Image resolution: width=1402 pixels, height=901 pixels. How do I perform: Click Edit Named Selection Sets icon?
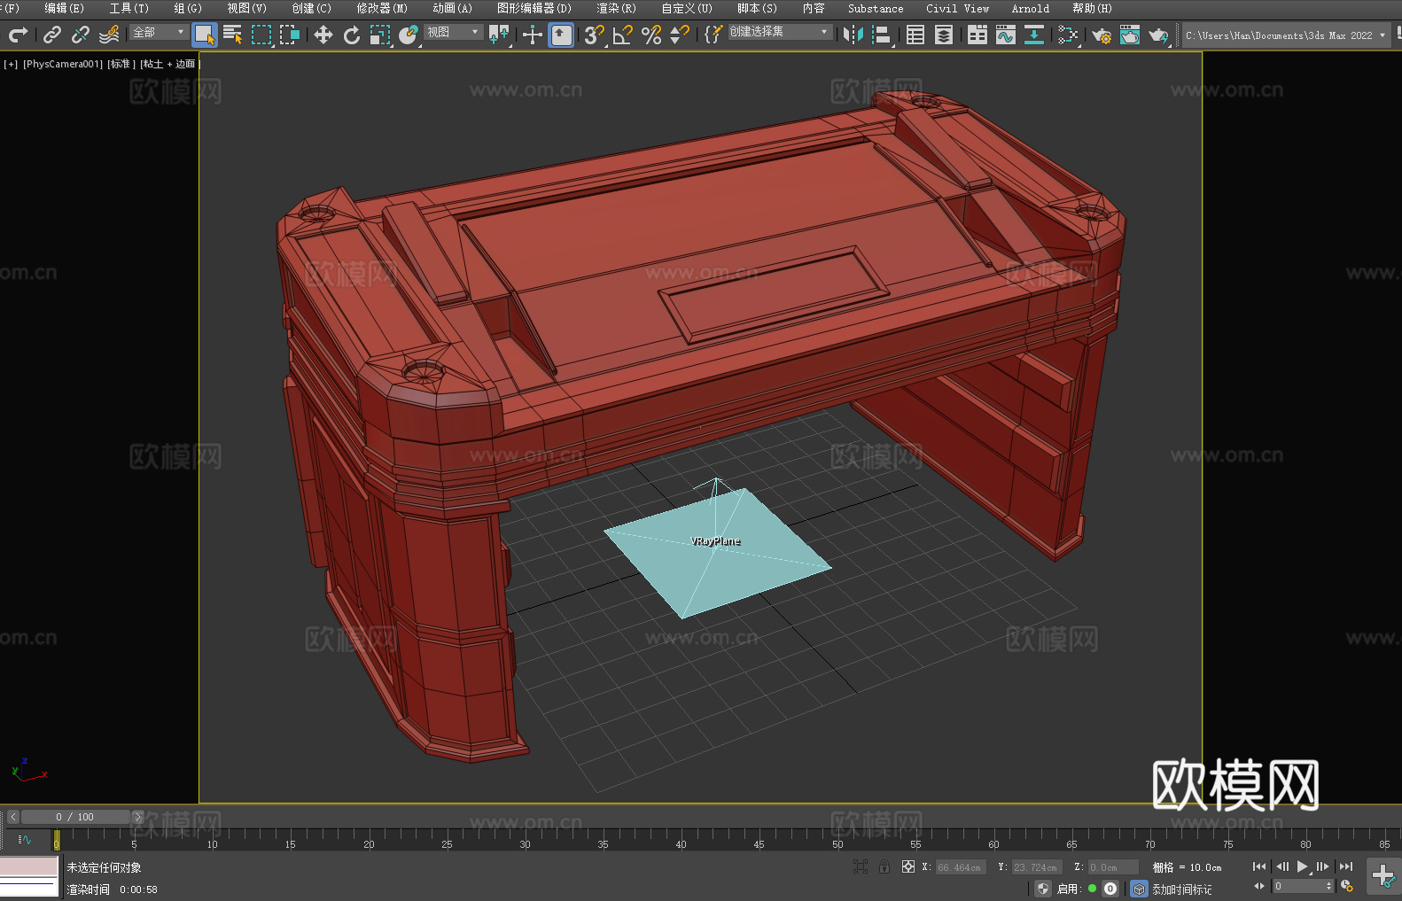(713, 35)
